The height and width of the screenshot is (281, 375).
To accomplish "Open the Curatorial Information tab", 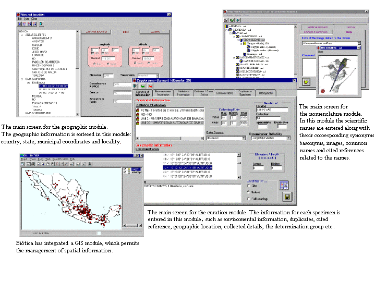I will pos(142,93).
